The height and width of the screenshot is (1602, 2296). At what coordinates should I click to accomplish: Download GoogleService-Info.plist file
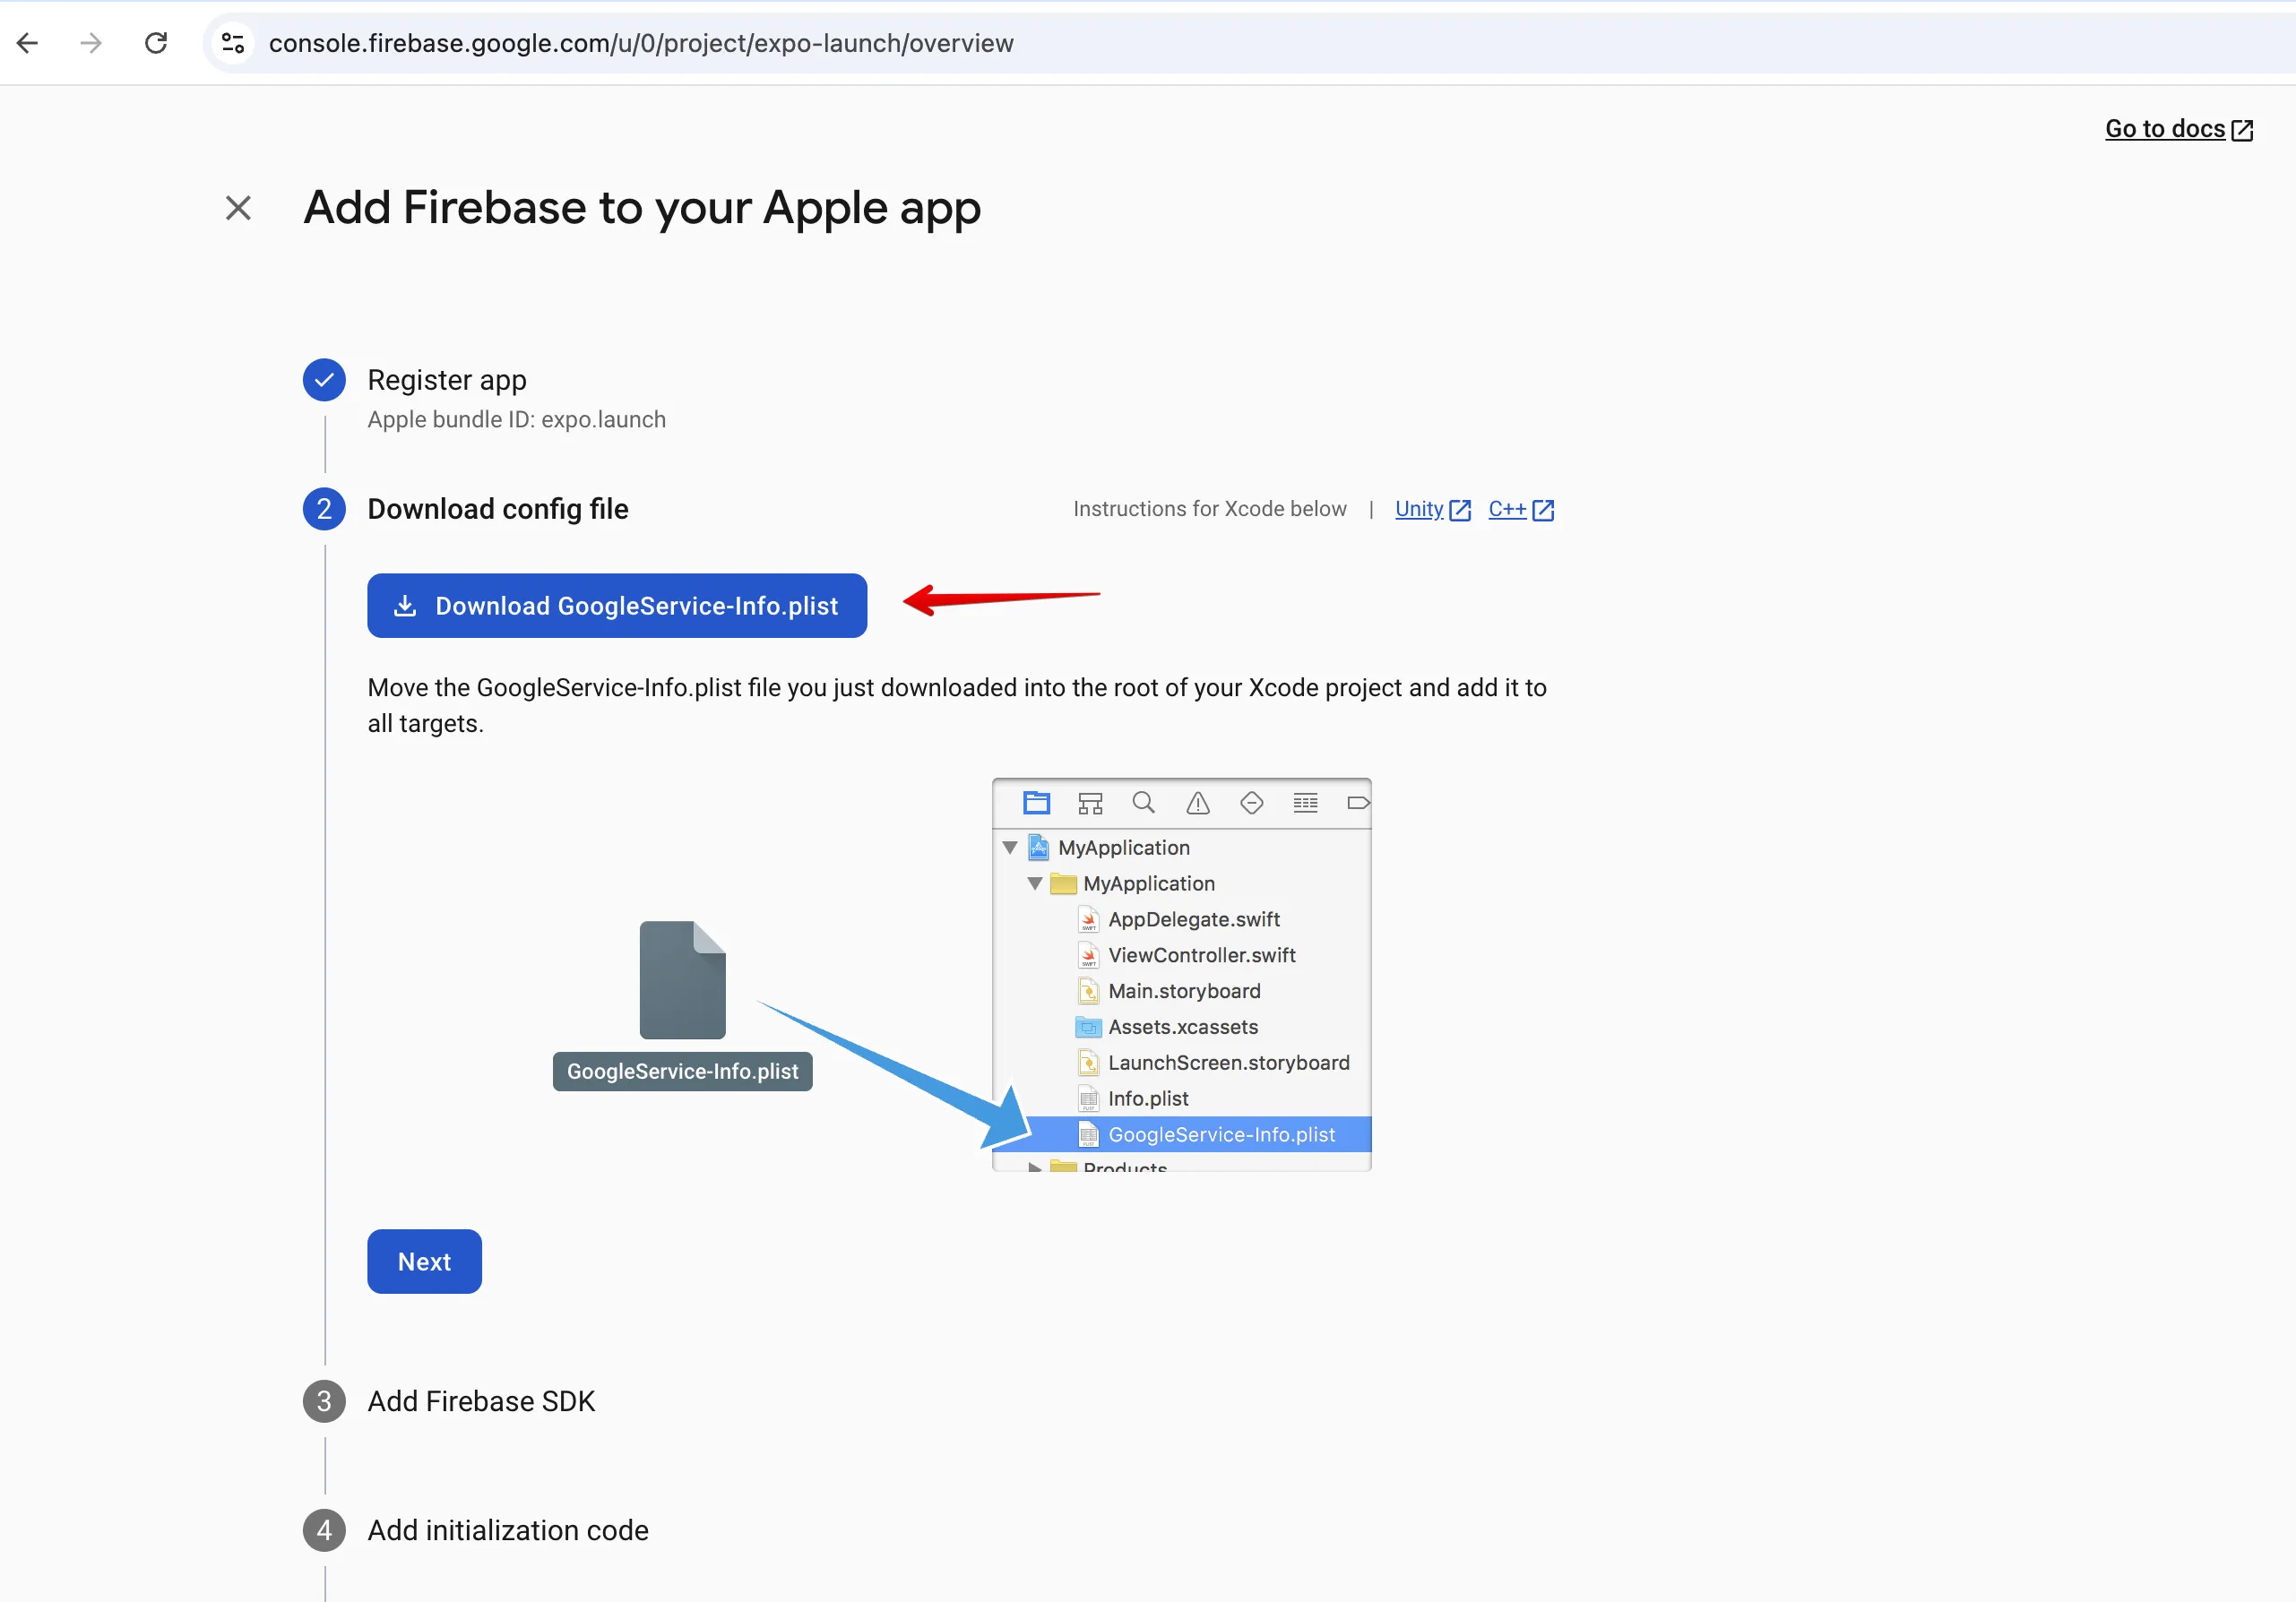[617, 606]
